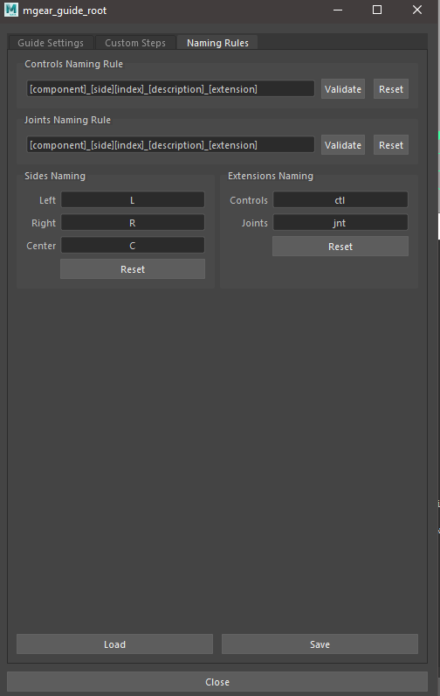Image resolution: width=440 pixels, height=696 pixels.
Task: Click the 'Controls' label under Extensions Naming
Action: 249,200
